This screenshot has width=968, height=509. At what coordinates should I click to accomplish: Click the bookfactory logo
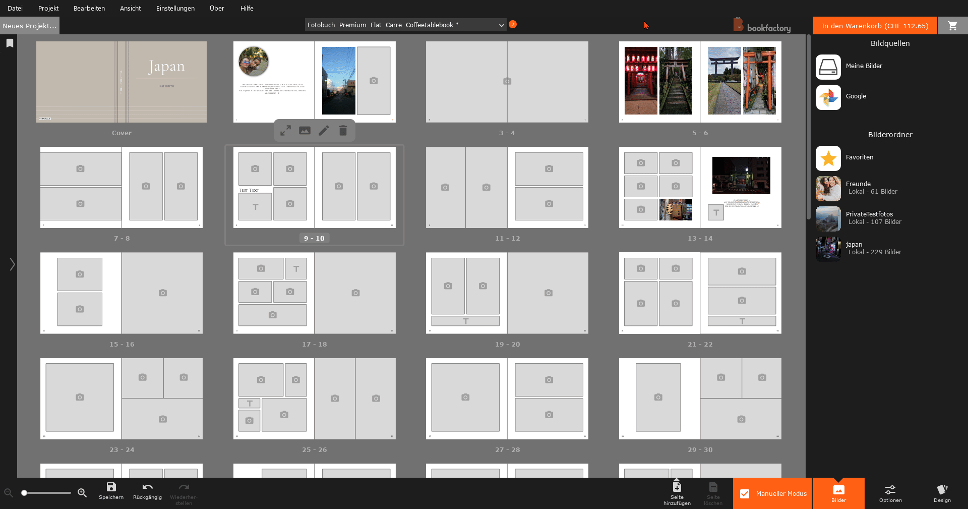(x=762, y=26)
